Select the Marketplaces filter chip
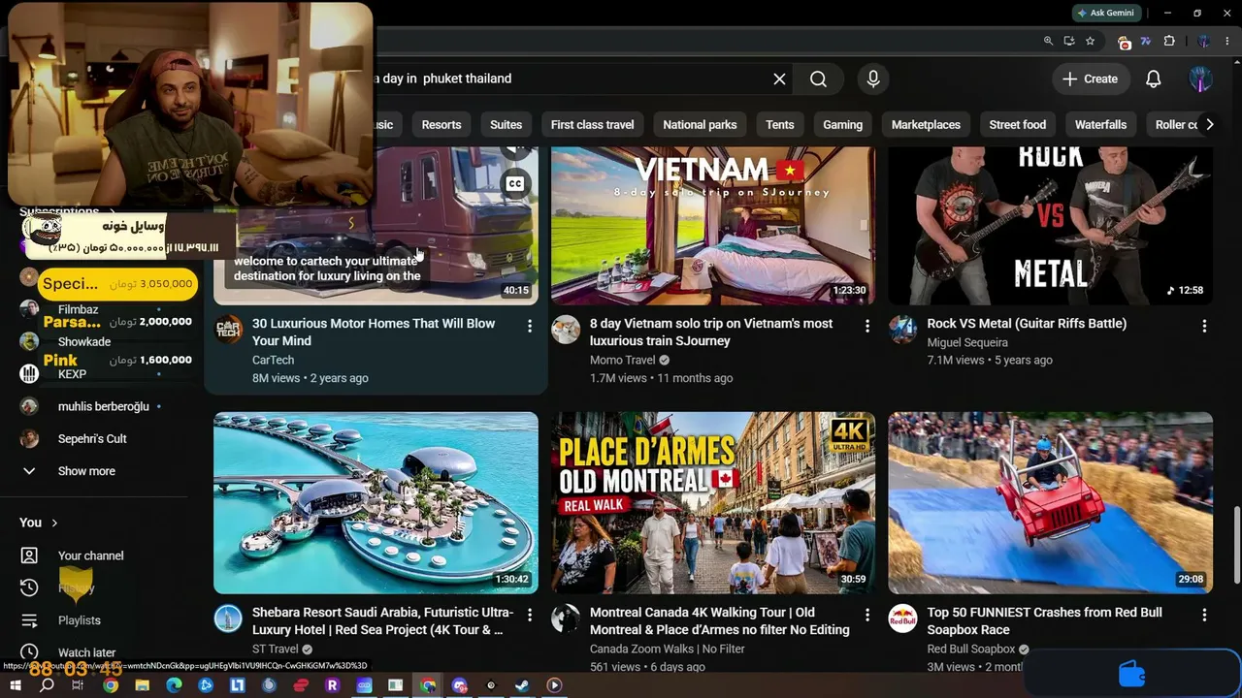 pyautogui.click(x=926, y=124)
